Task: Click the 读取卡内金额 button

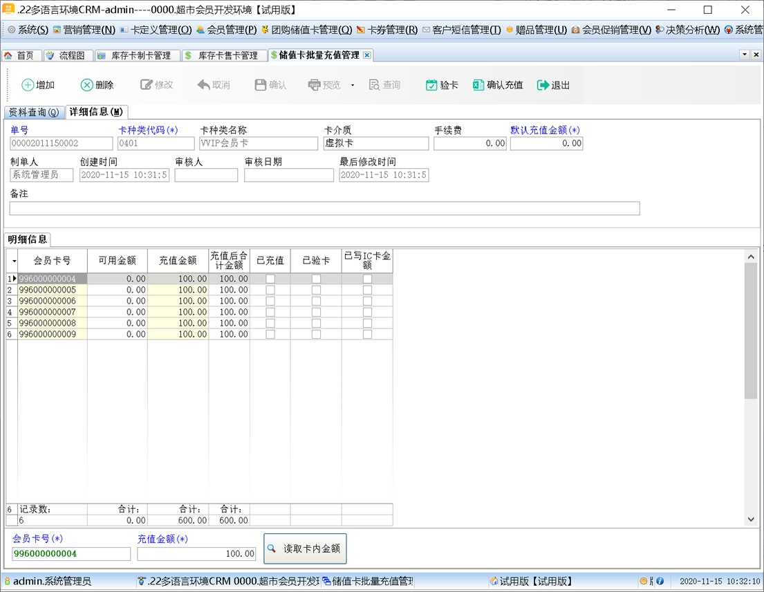Action: [x=305, y=548]
